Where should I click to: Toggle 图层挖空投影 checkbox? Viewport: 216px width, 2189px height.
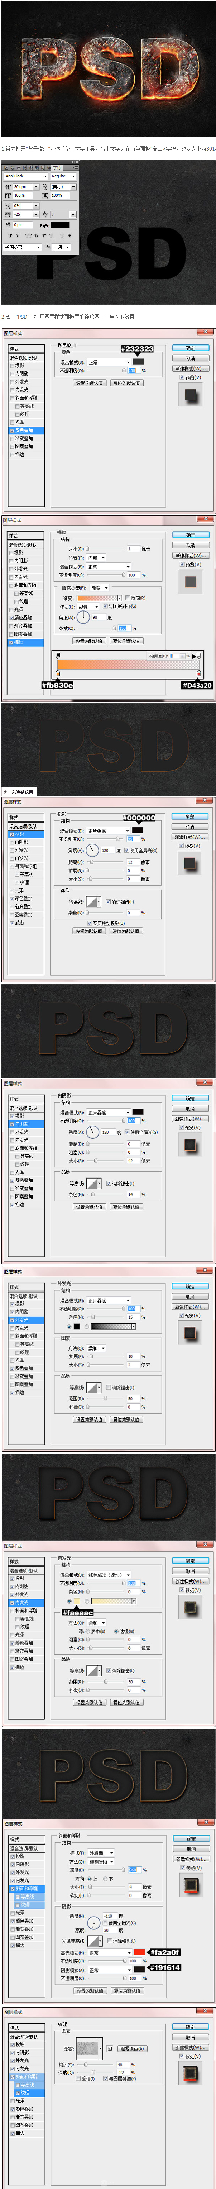[89, 923]
